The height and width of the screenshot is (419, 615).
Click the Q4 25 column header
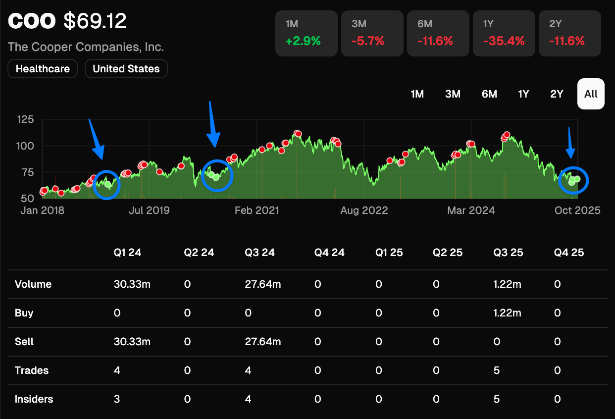pos(569,253)
